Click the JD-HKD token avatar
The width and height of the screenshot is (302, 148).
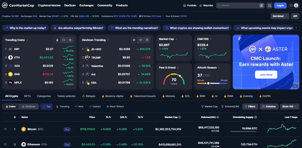87,49
